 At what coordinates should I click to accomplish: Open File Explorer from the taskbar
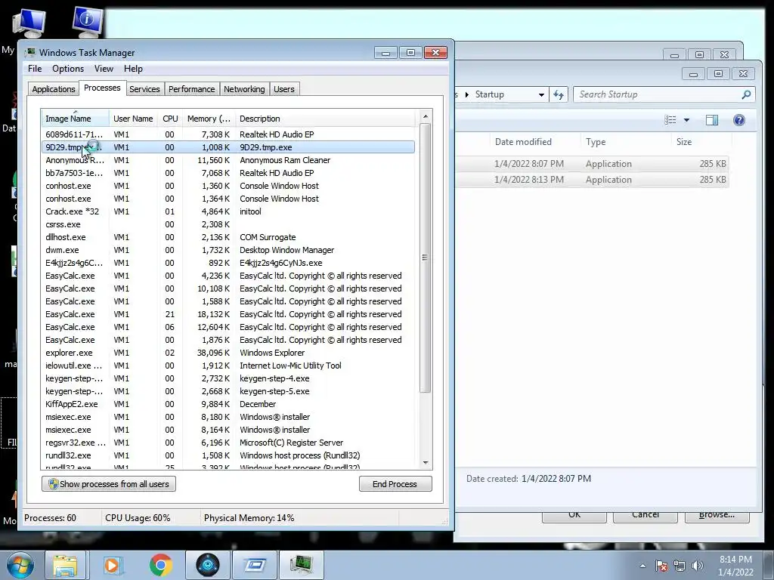[66, 565]
